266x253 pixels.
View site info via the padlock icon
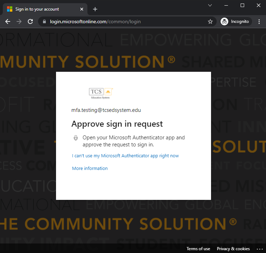click(44, 21)
